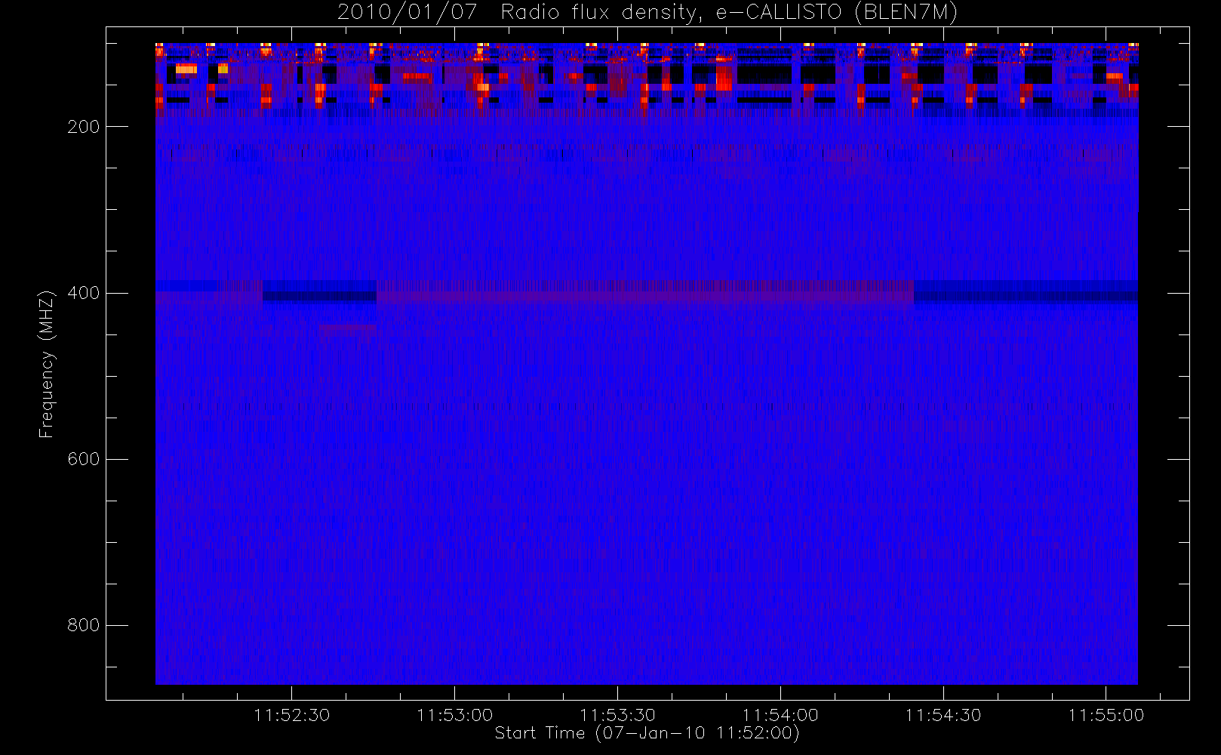Screen dimensions: 1221x755
Task: Click the 400 frequency tick label
Action: click(84, 293)
